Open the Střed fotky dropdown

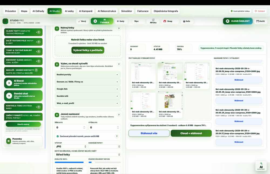tap(88, 155)
